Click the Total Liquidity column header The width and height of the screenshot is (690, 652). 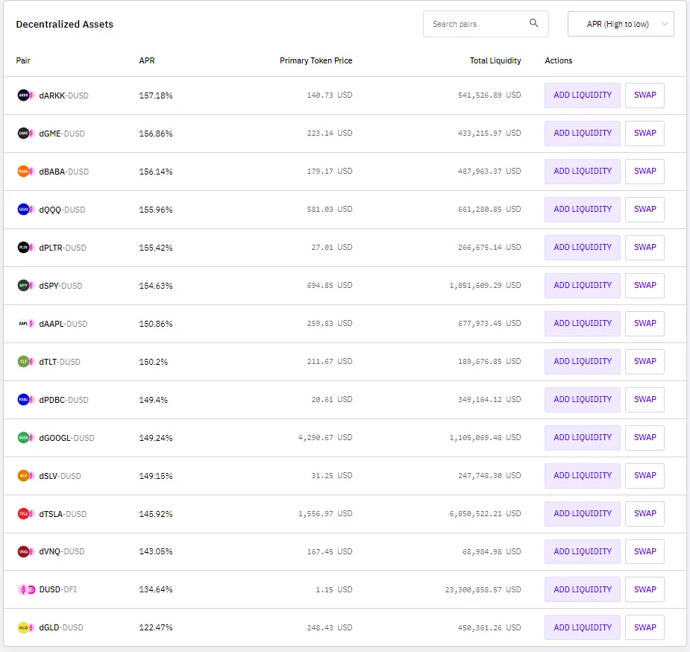[x=495, y=60]
